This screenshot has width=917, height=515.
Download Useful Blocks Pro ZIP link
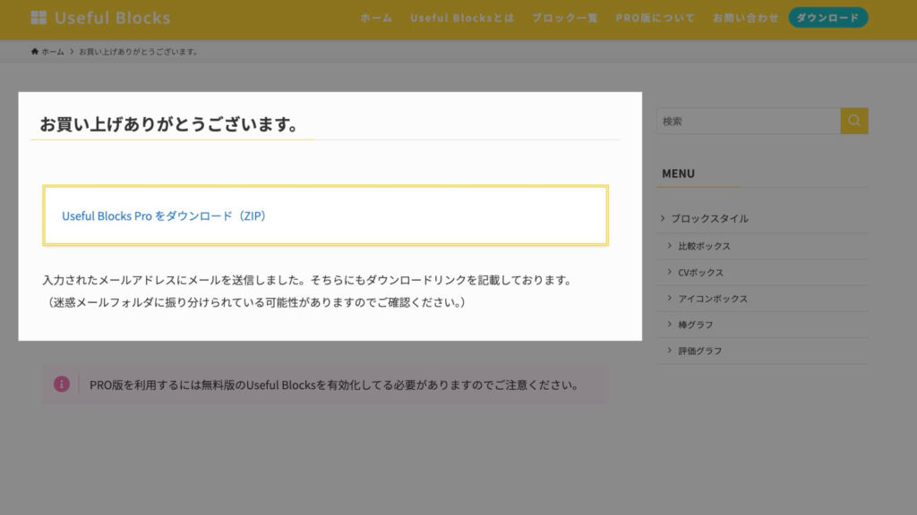pos(164,216)
